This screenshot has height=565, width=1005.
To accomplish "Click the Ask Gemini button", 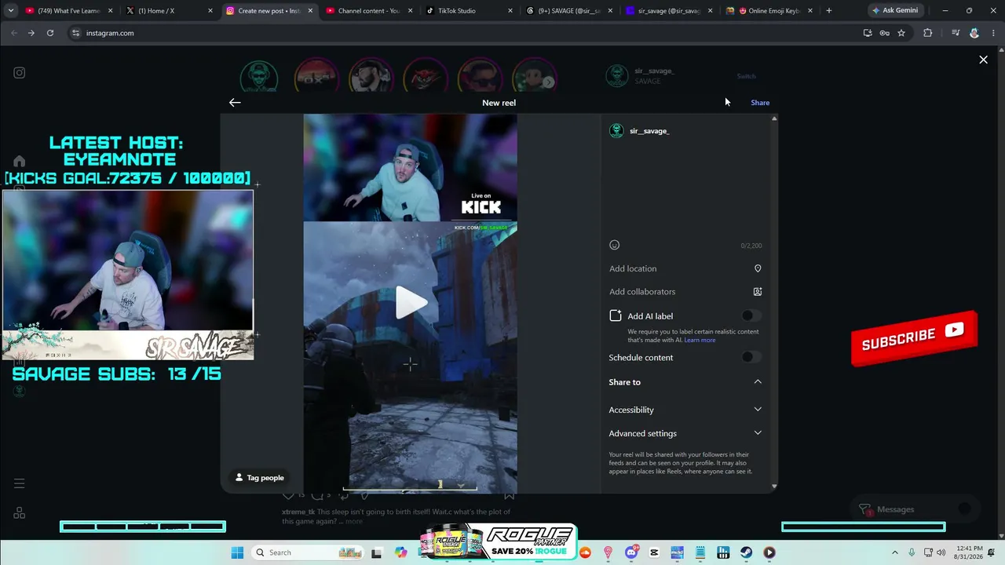I will [894, 11].
